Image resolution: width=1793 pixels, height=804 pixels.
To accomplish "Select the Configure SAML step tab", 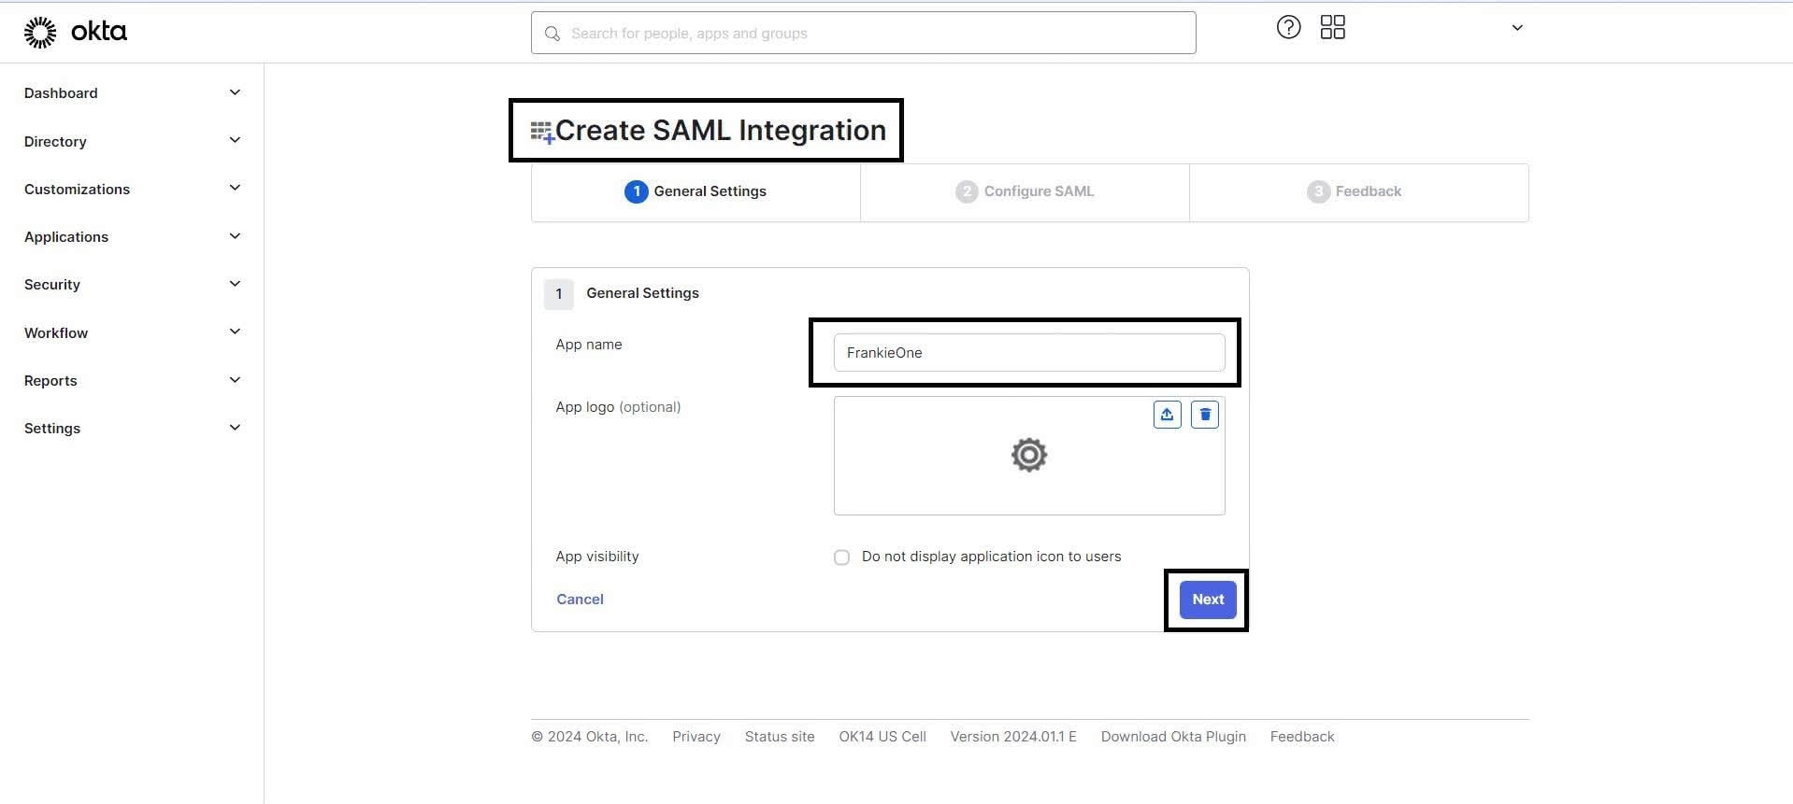I will pyautogui.click(x=1025, y=191).
